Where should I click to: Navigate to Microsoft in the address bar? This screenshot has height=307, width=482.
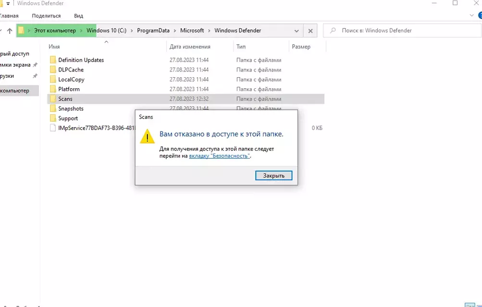tap(192, 30)
